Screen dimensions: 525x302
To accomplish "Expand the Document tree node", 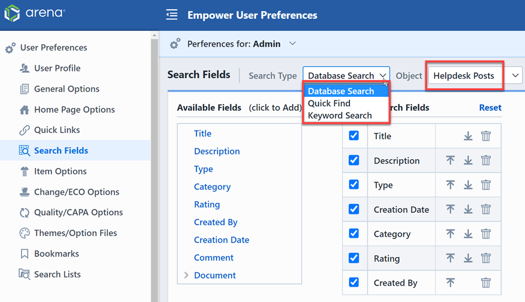I will [x=187, y=275].
